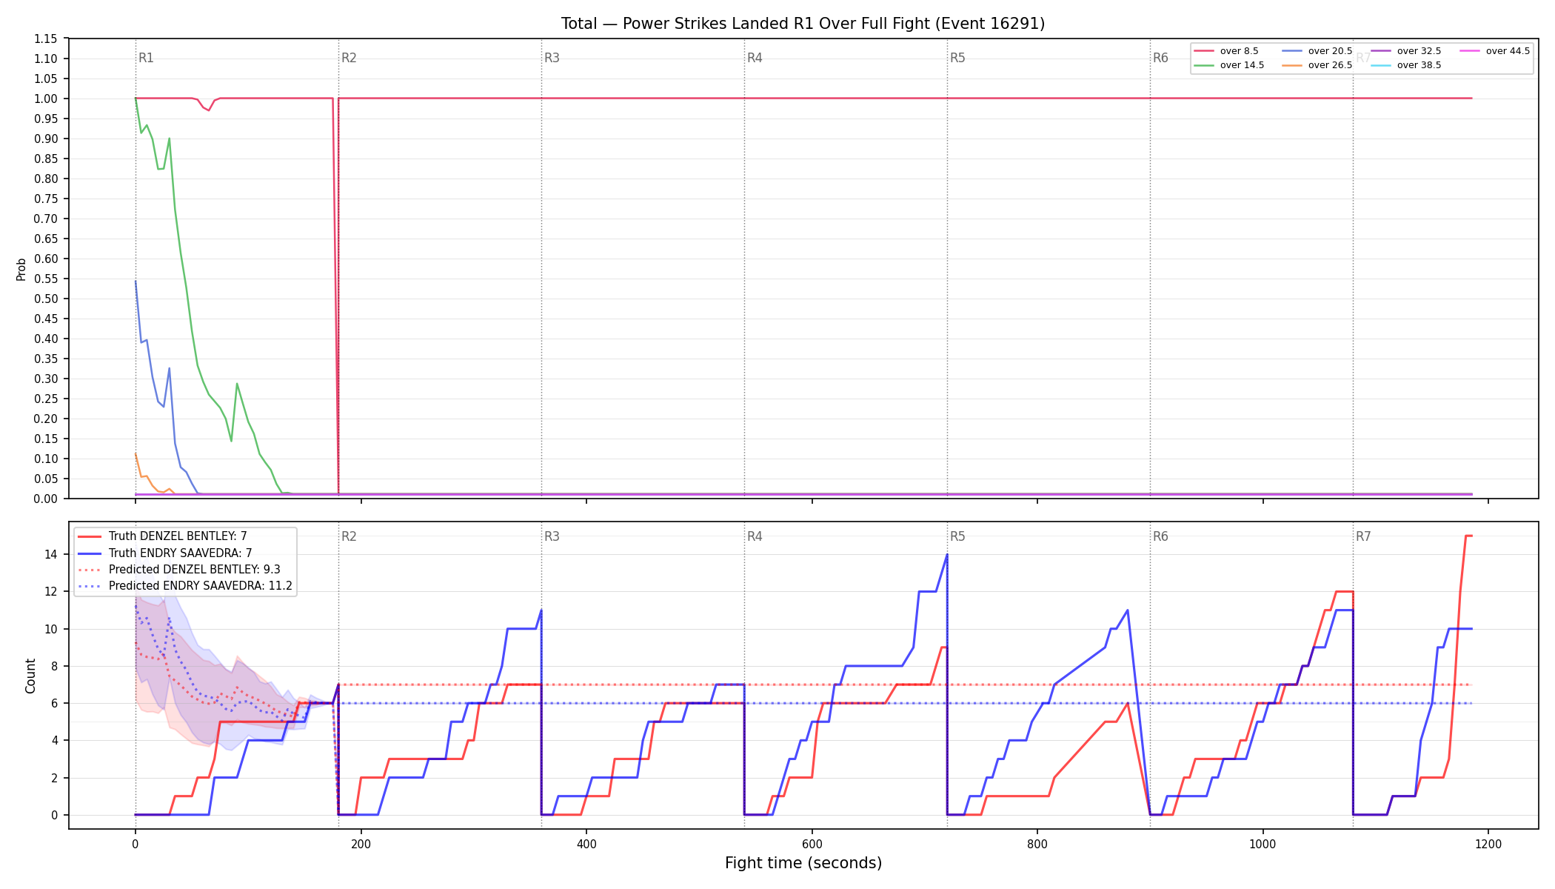Click the 1.15 tick on the Prob axis
Screen dimensions: 1555x889
point(47,39)
